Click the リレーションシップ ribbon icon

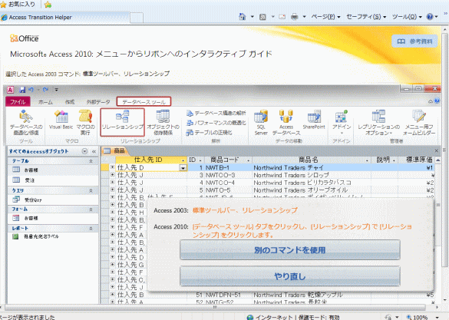(122, 122)
